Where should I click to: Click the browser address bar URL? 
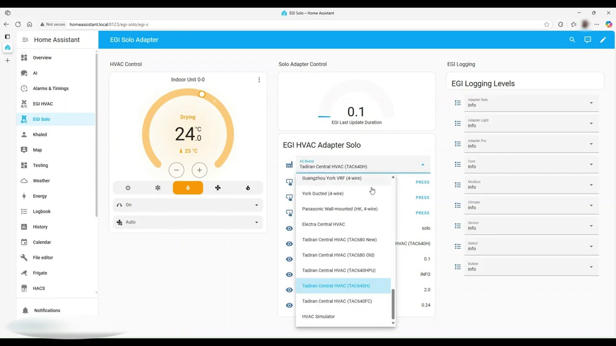point(109,25)
